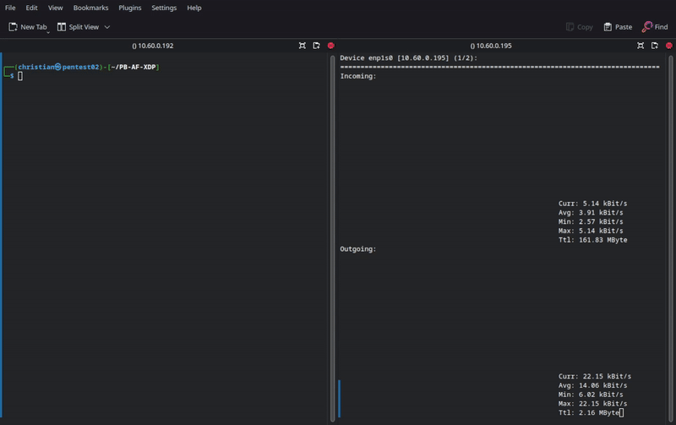Click the shell prompt cursor in left terminal
Image resolution: width=676 pixels, height=425 pixels.
[20, 76]
